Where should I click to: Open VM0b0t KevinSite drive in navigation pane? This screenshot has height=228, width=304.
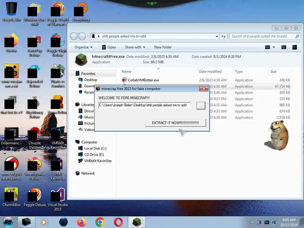coord(98,161)
